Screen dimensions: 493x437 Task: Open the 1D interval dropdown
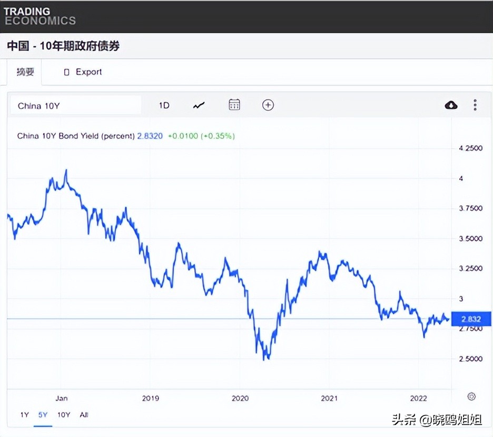click(164, 105)
